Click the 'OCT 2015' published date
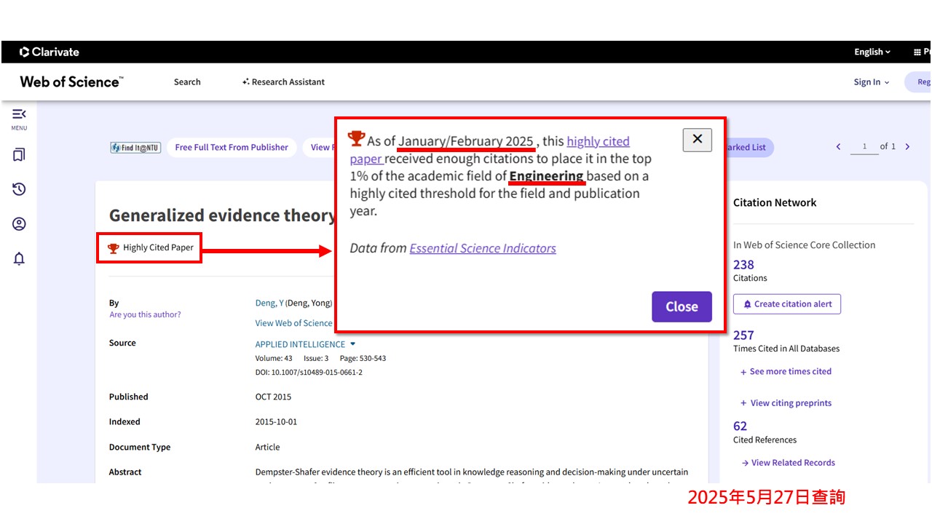The height and width of the screenshot is (524, 932). pos(273,397)
